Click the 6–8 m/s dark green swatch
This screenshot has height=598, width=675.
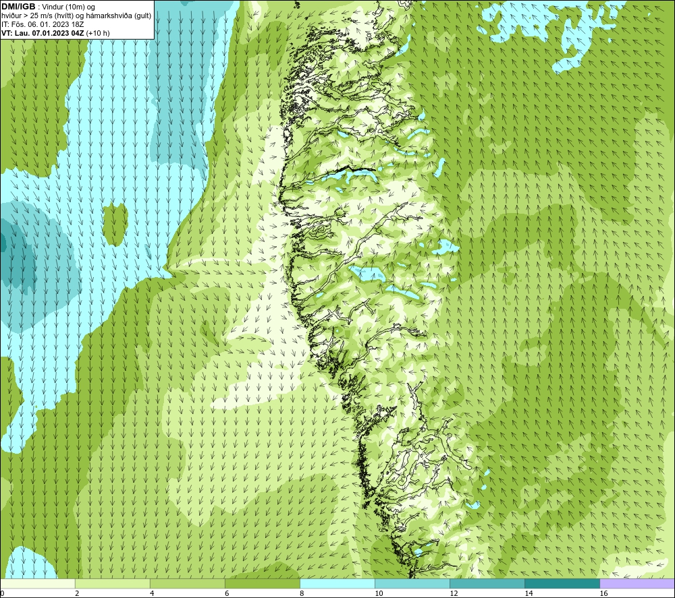tap(262, 584)
